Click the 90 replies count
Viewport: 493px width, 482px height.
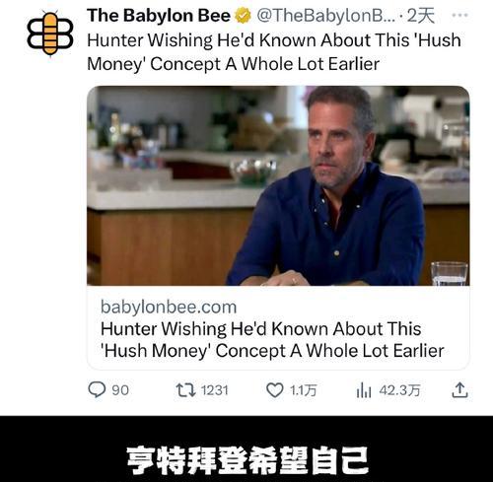pos(120,390)
